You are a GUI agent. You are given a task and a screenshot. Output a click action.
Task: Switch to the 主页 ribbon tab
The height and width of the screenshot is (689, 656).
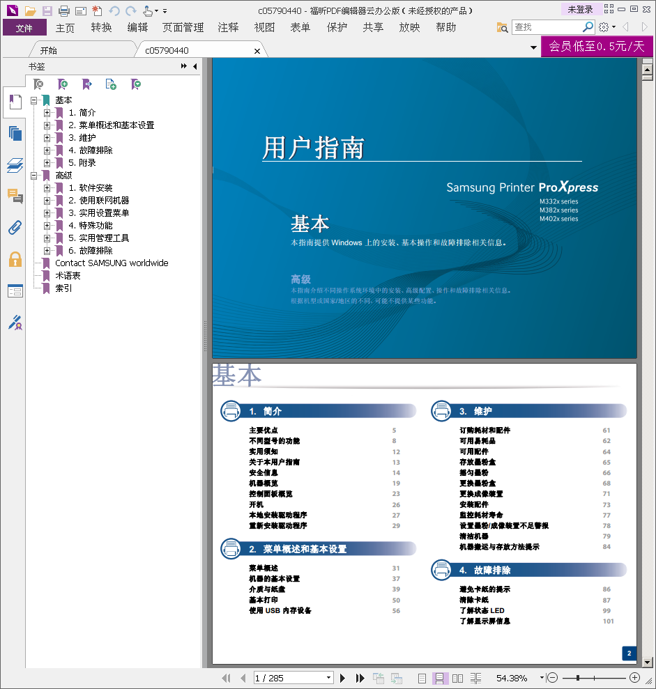[65, 28]
